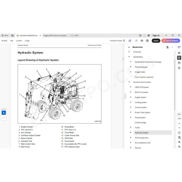The width and height of the screenshot is (182, 182).
Task: Click the Share button
Action: 156,41
